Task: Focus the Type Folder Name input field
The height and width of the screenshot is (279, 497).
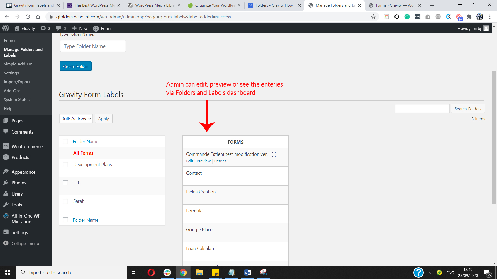Action: point(93,46)
